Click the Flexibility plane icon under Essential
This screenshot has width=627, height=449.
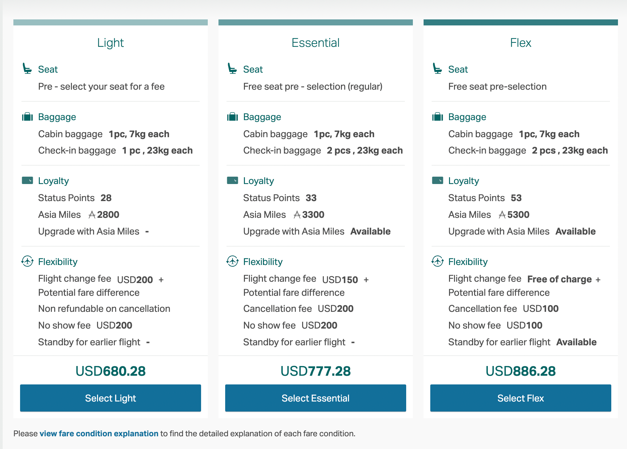click(233, 262)
